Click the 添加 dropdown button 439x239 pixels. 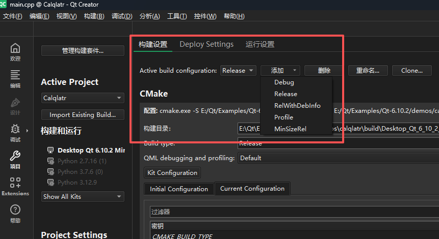point(280,71)
